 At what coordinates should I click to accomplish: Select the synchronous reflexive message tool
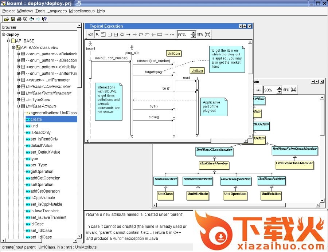coord(141,35)
